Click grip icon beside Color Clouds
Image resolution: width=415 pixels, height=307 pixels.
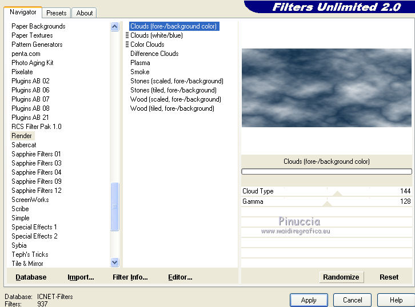(127, 45)
